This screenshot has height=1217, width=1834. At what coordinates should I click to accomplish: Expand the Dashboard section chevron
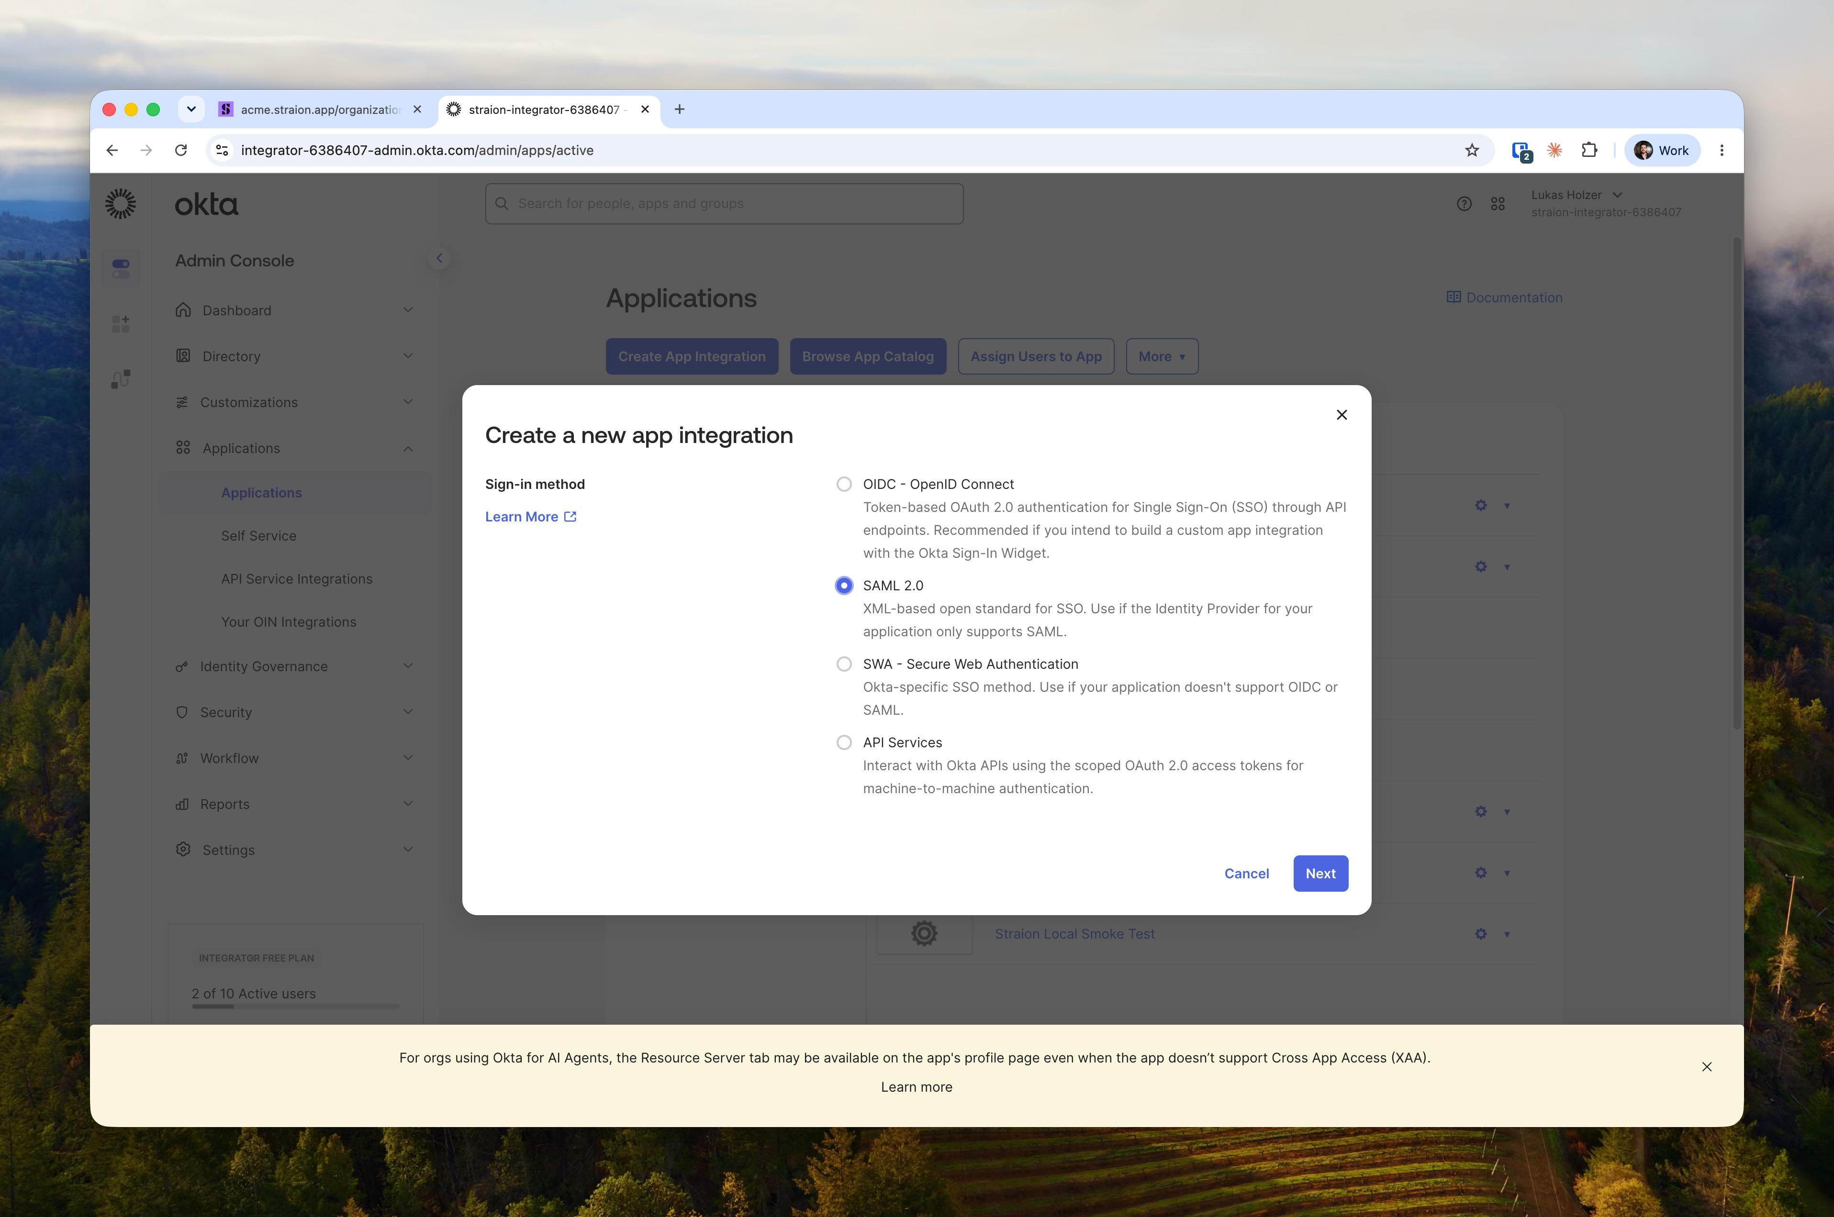pos(408,310)
